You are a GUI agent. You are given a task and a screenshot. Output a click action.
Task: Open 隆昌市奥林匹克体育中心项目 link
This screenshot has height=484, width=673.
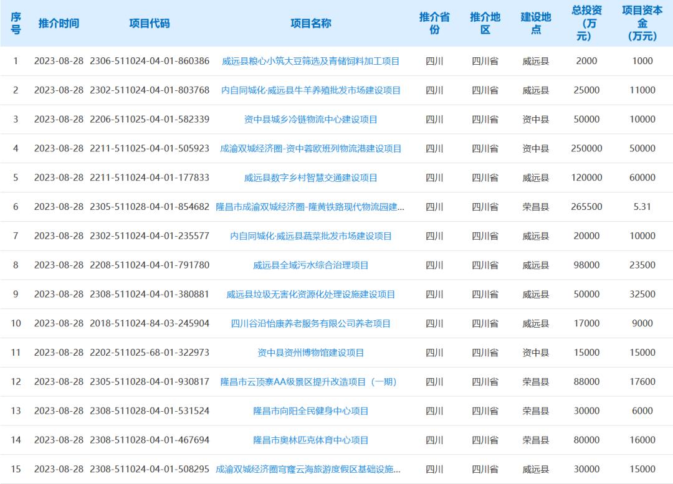coord(311,439)
